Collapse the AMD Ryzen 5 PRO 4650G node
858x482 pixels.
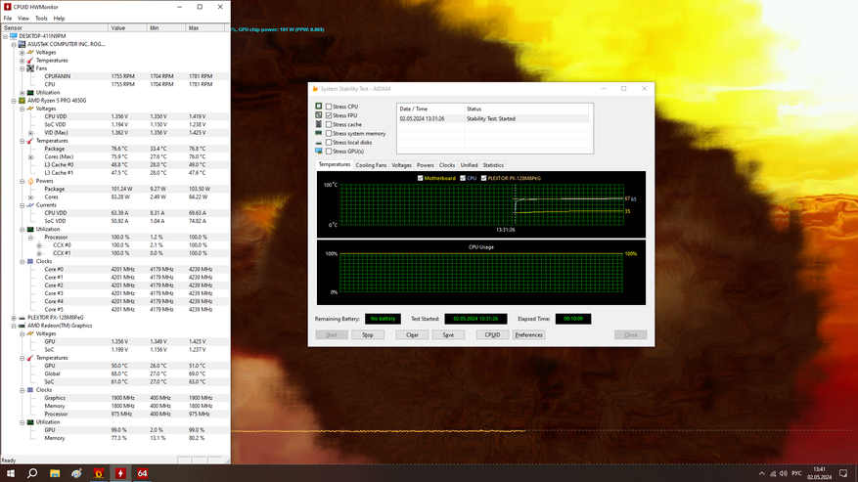coord(14,101)
